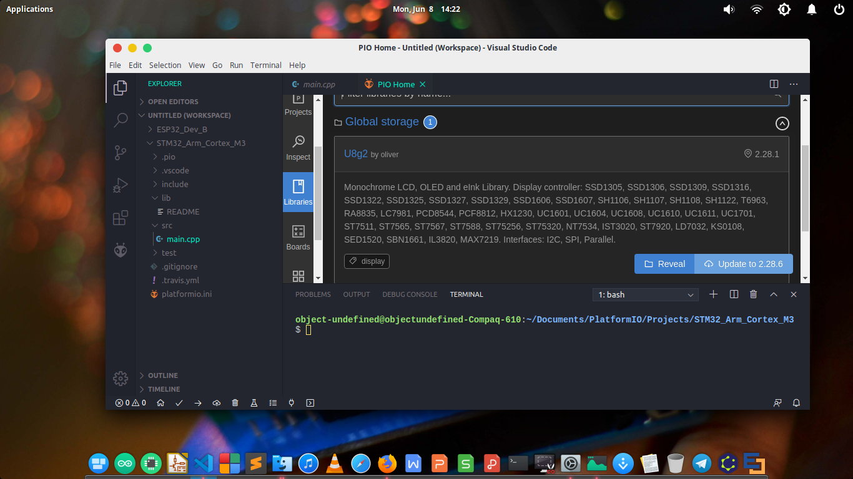Open the U8g2 library link
The image size is (853, 479).
[356, 153]
